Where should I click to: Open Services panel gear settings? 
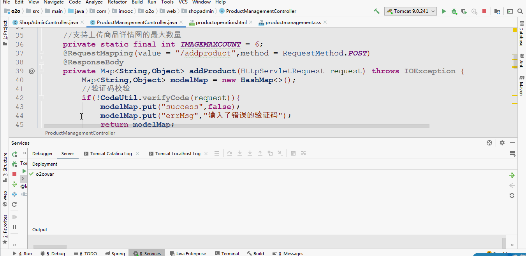coord(502,143)
